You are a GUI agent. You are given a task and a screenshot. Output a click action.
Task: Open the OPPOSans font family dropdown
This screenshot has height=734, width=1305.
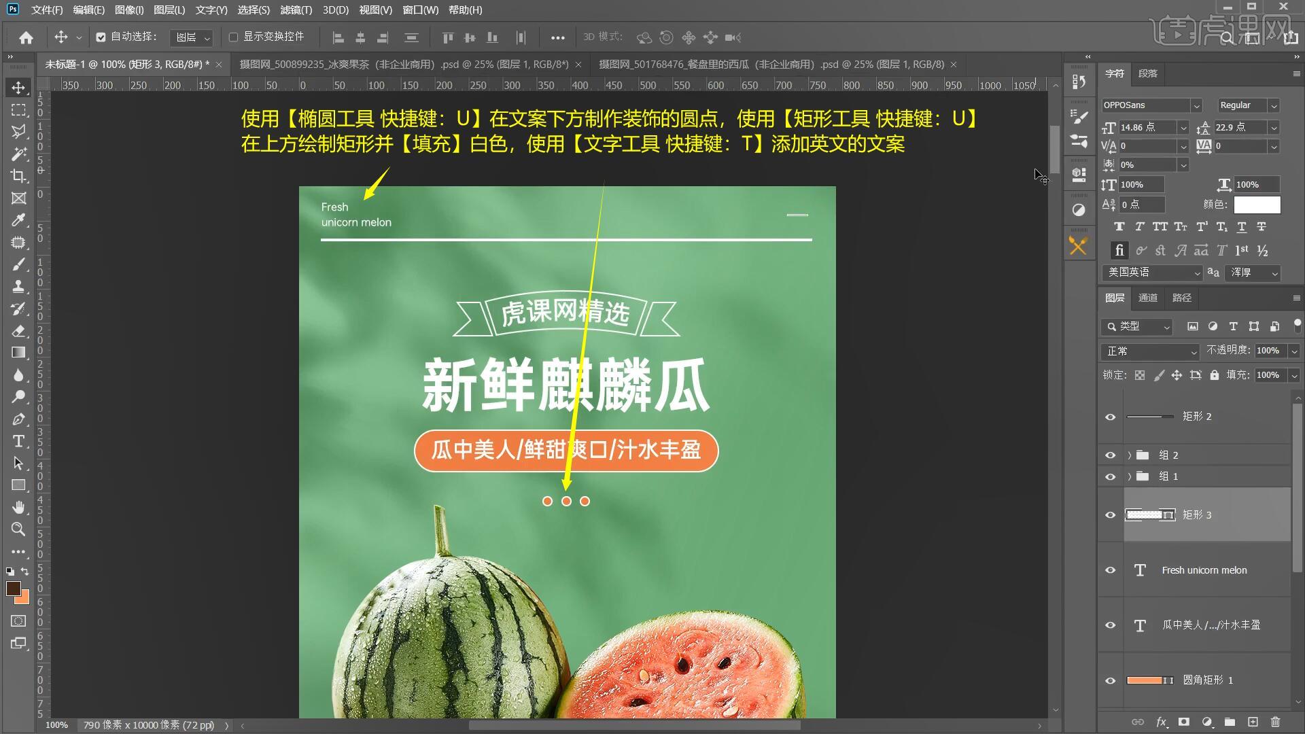click(1196, 105)
